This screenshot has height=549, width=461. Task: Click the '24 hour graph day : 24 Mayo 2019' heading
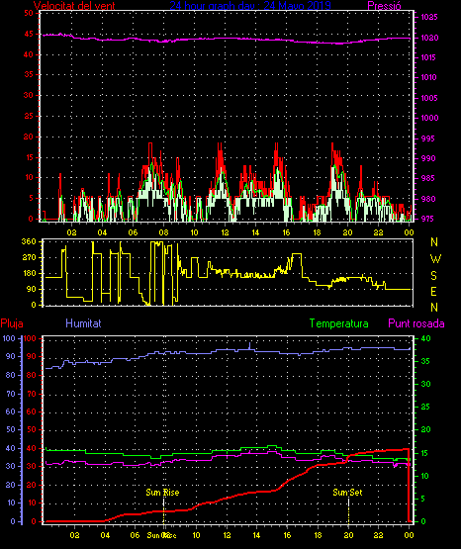pos(250,5)
